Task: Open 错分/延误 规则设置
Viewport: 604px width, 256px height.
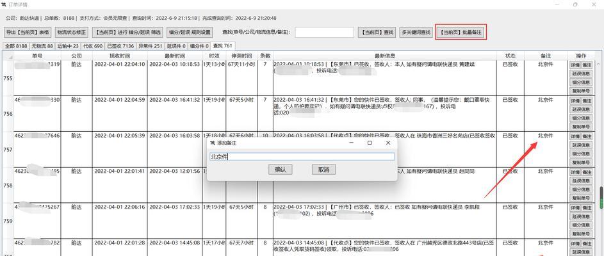Action: [x=190, y=33]
